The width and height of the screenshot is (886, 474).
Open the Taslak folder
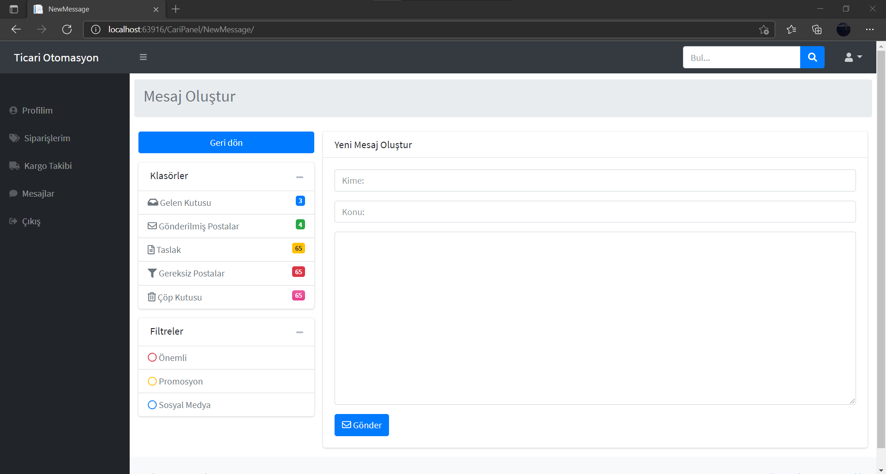tap(226, 250)
